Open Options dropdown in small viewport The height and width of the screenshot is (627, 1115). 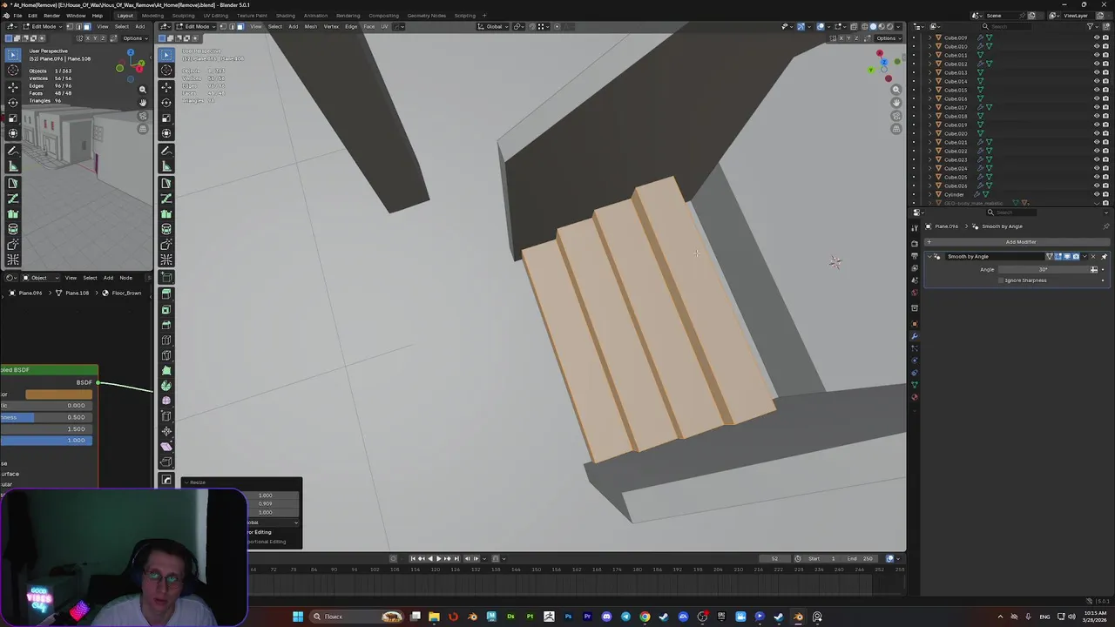tap(134, 38)
